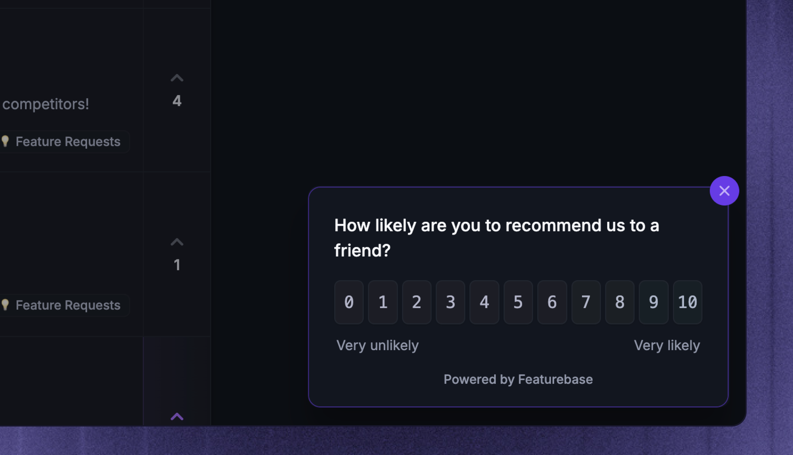793x455 pixels.
Task: Open the Powered by Featurebase link
Action: click(518, 379)
